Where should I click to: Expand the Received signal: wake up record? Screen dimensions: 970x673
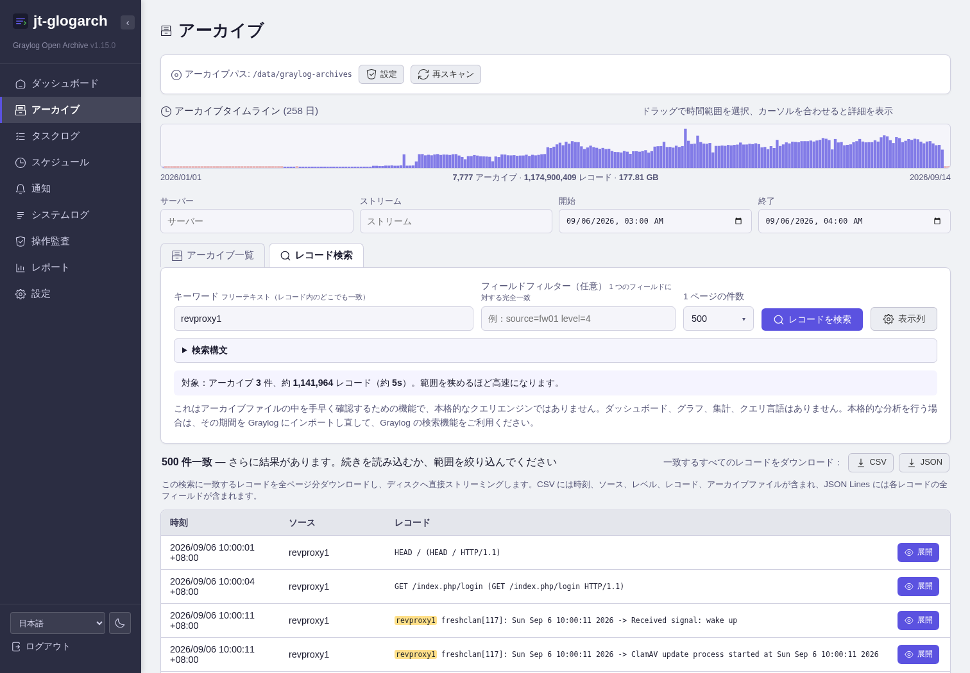tap(918, 620)
